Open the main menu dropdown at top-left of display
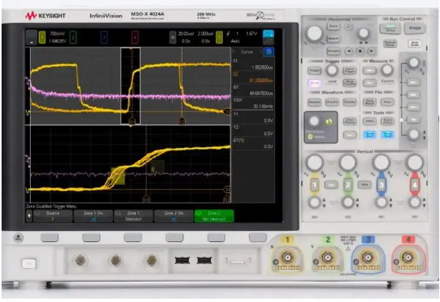Viewport: 440px width, 302px height. tap(32, 37)
